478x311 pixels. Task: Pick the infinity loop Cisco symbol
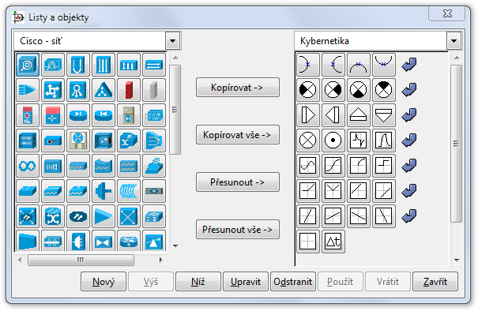[28, 166]
